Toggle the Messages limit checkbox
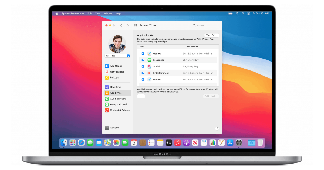Screen dimensions: 324x170 (x=143, y=60)
